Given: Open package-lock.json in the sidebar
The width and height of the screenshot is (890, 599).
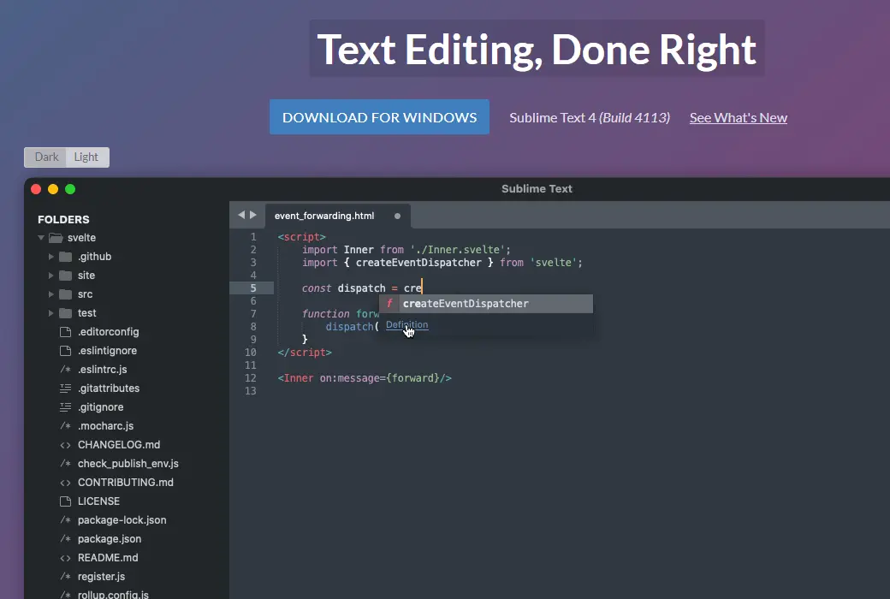Looking at the screenshot, I should coord(122,520).
